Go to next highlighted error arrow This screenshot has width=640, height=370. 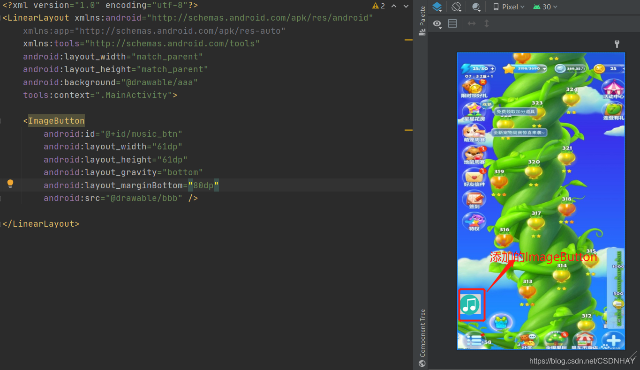click(406, 6)
